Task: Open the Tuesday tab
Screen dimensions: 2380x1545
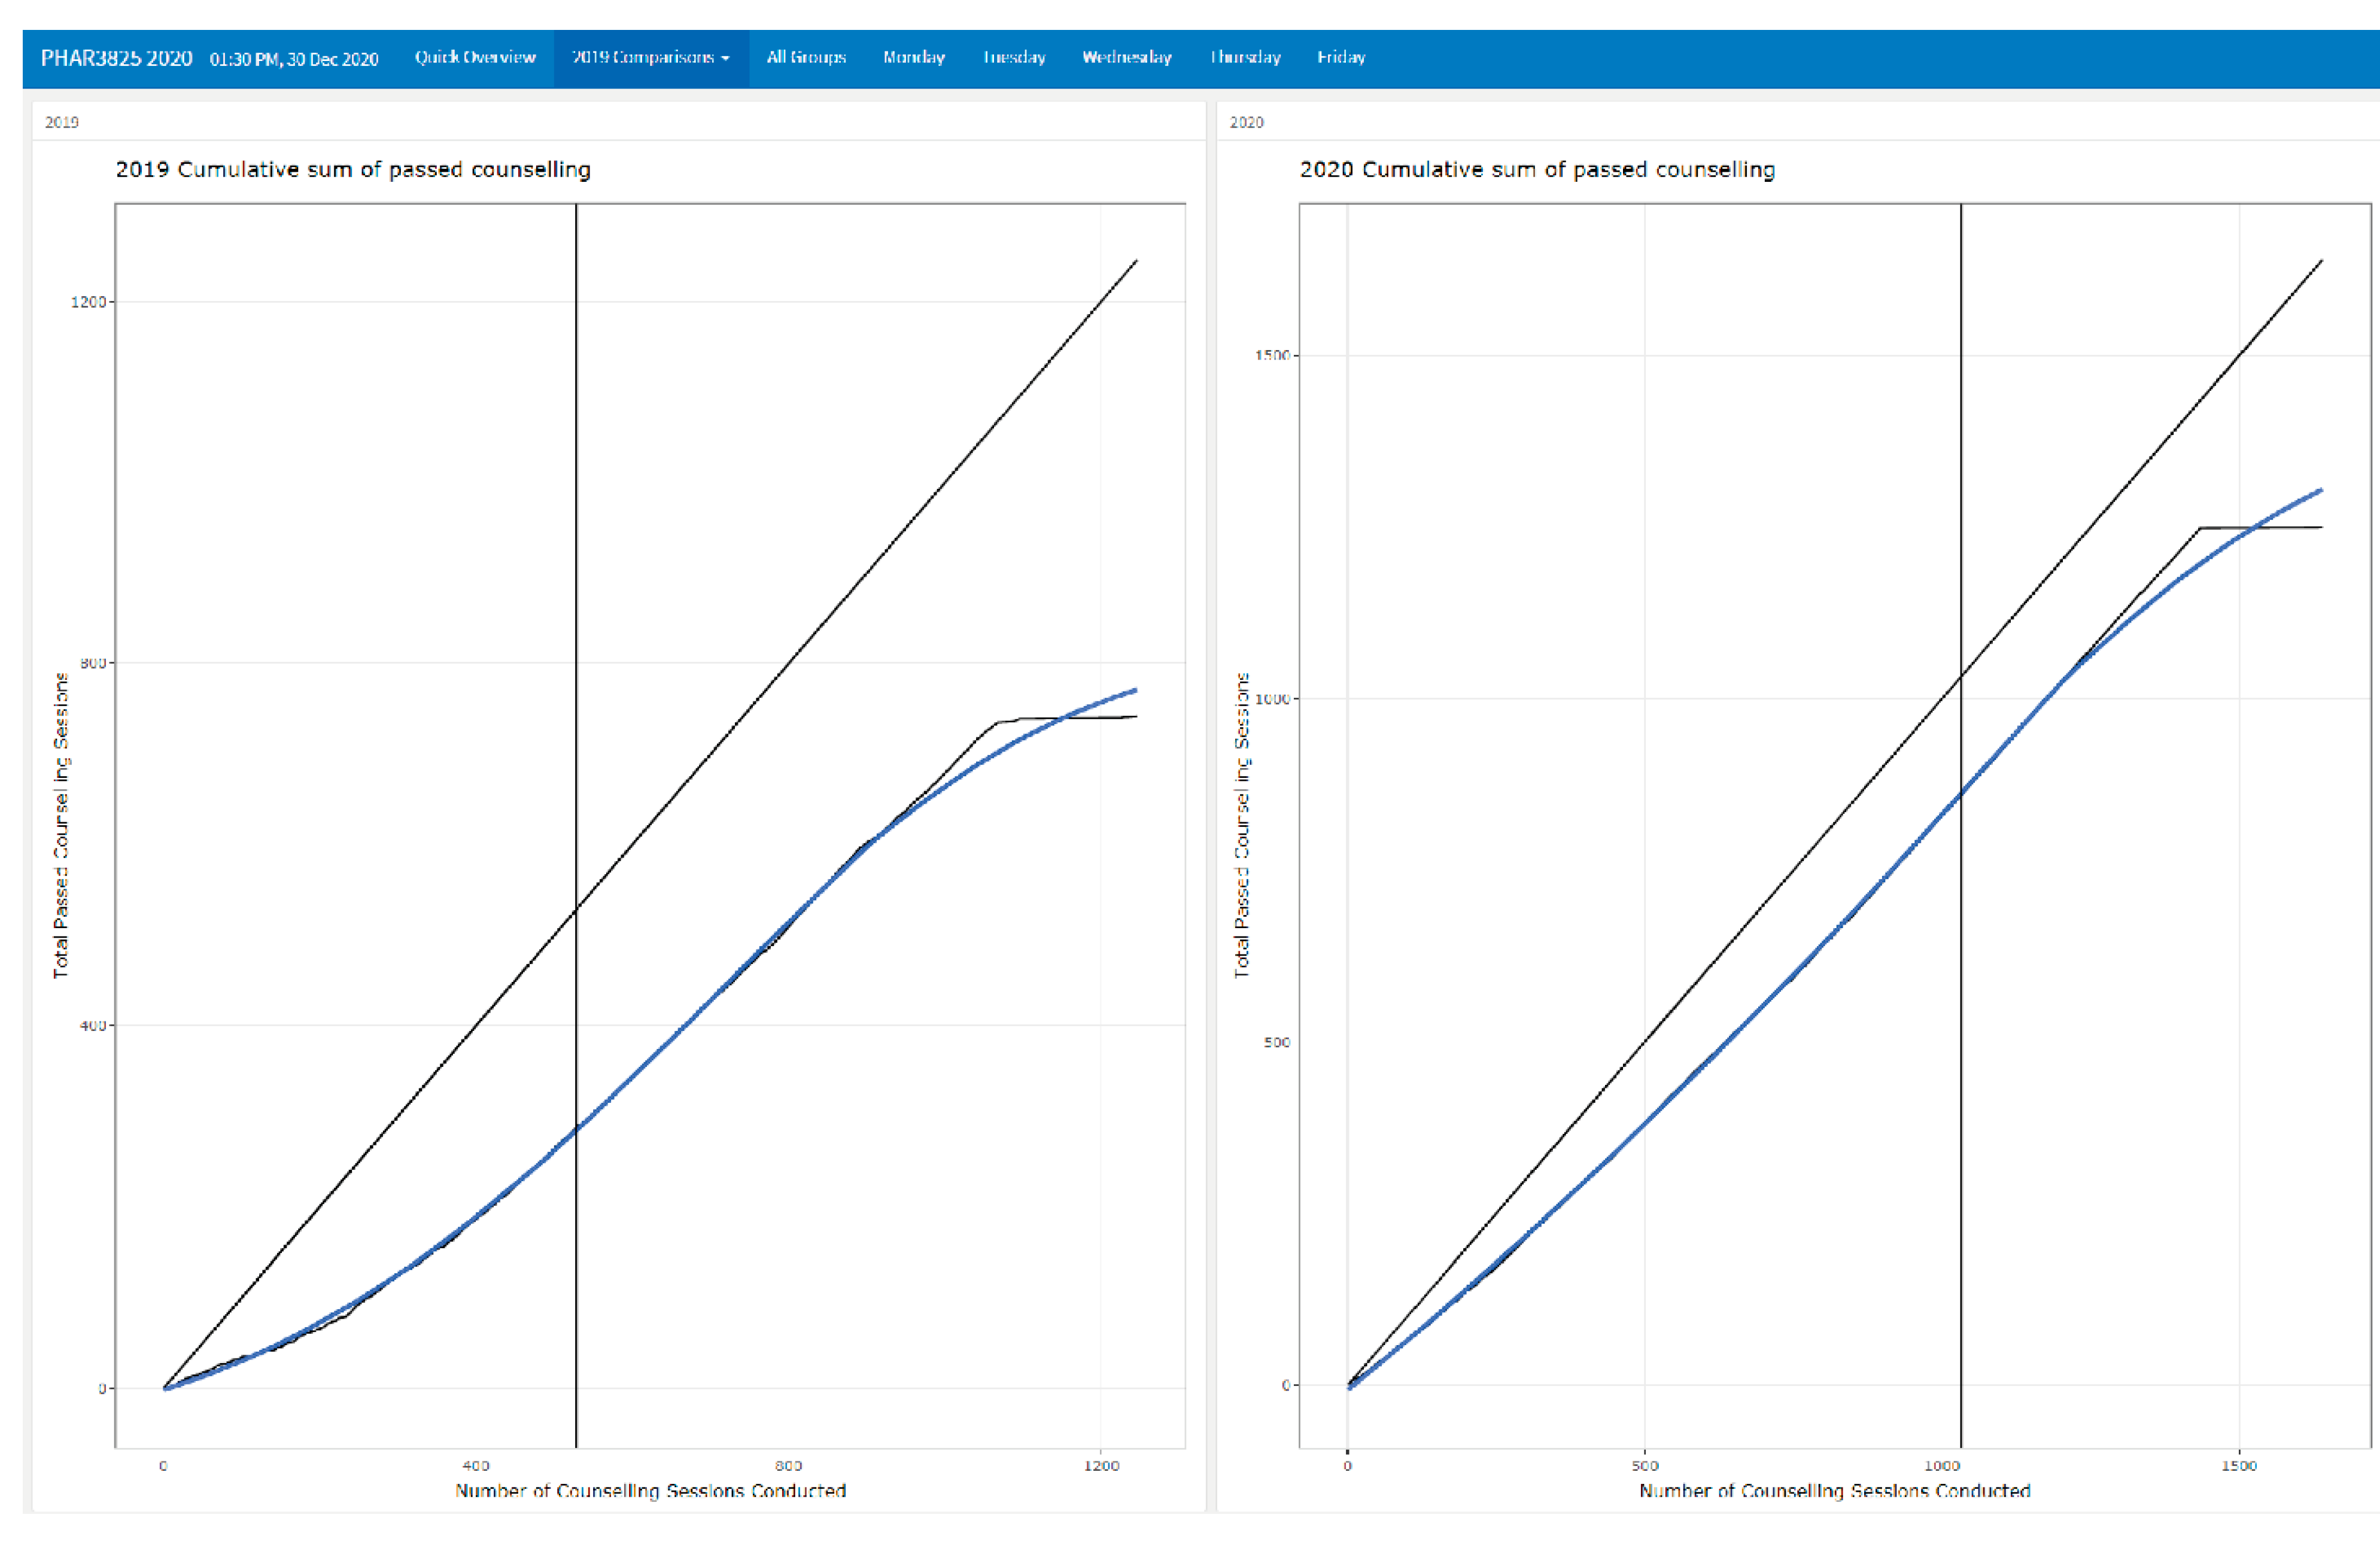Action: (x=1014, y=58)
